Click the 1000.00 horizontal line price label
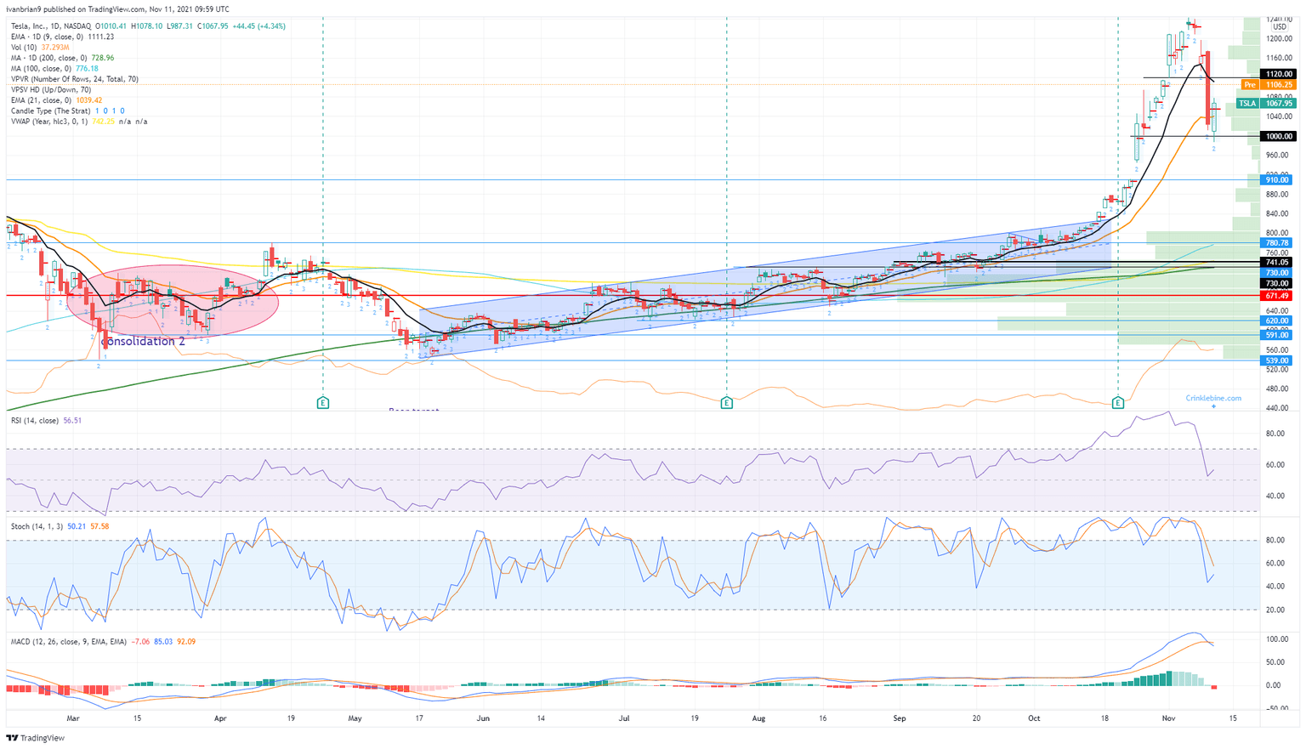The image size is (1306, 749). click(1280, 136)
